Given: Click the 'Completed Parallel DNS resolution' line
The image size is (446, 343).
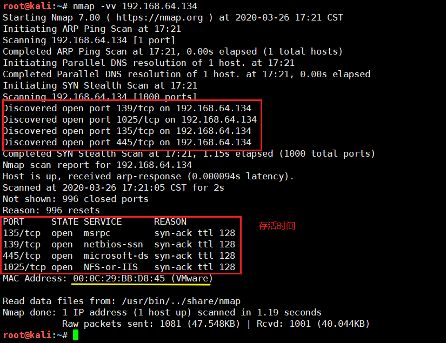Looking at the screenshot, I should point(187,75).
